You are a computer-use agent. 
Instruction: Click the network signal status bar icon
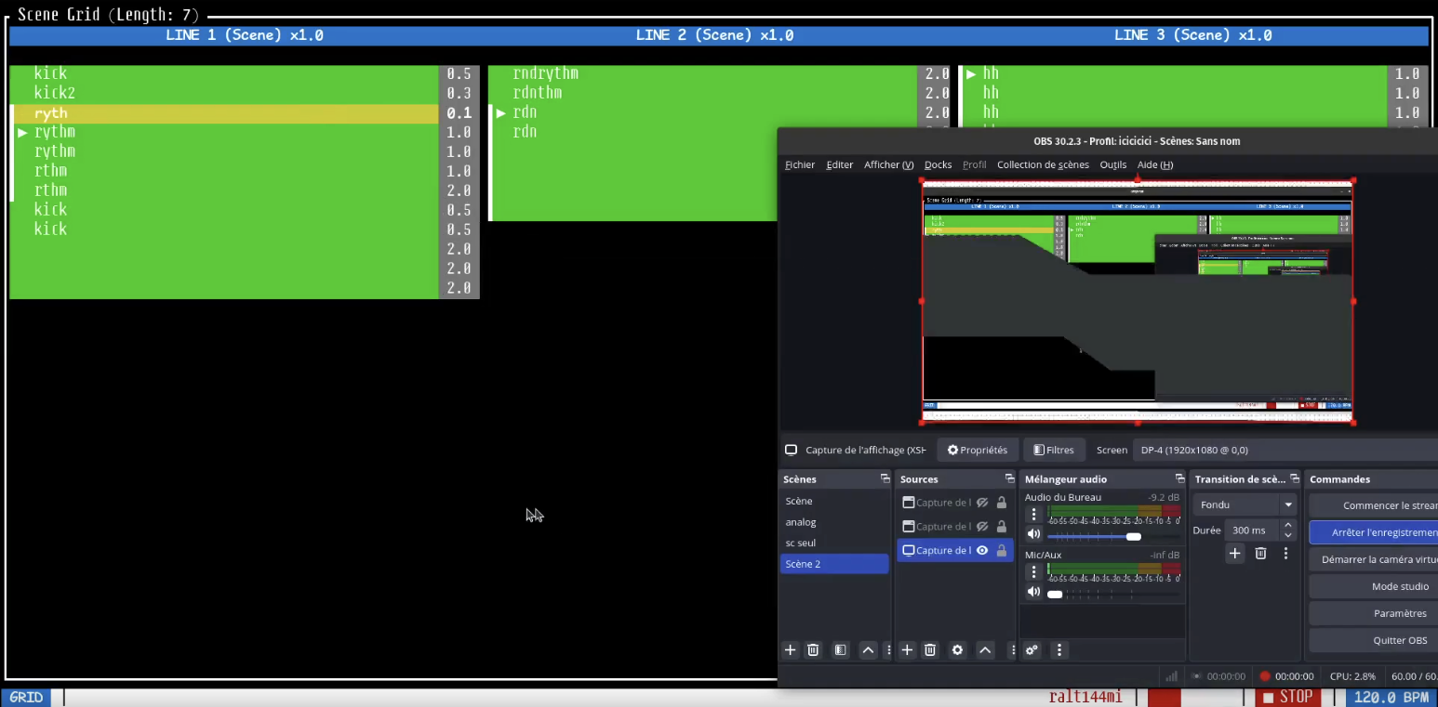click(1171, 676)
